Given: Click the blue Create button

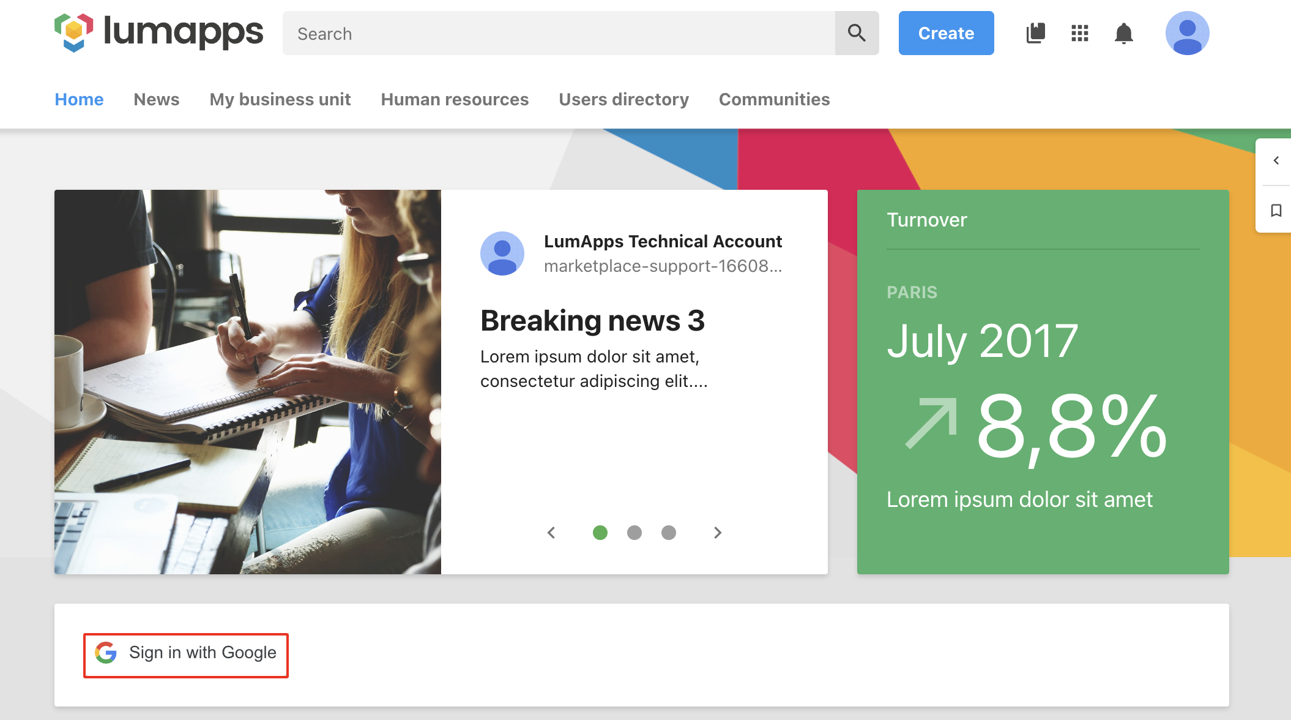Looking at the screenshot, I should pyautogui.click(x=946, y=33).
